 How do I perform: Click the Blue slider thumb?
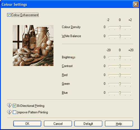click(120, 93)
